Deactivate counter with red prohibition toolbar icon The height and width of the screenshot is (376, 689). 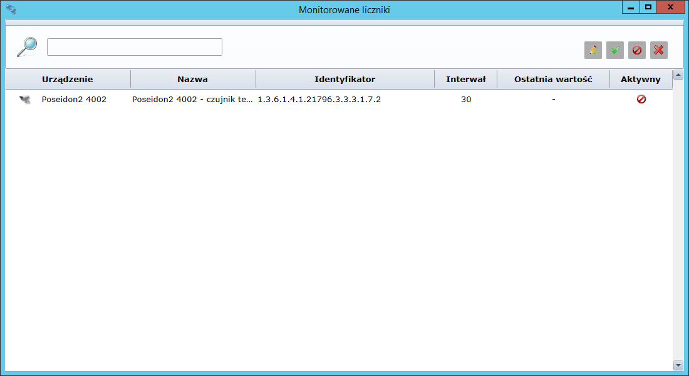point(637,50)
